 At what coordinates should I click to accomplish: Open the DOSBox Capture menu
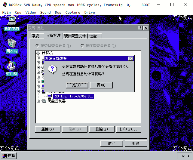coord(73,12)
